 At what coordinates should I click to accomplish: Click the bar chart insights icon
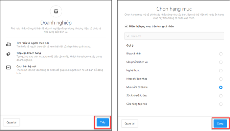[8, 44]
